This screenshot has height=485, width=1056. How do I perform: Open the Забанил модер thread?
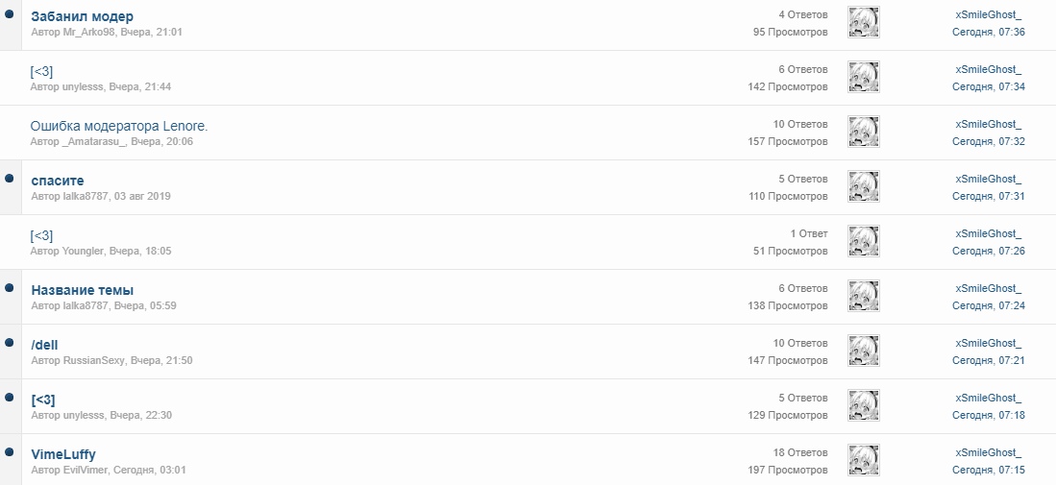click(x=83, y=16)
